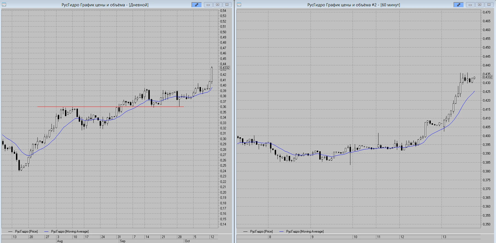Click the Sep month label on the daily time axis
This screenshot has height=243, width=496.
pyautogui.click(x=122, y=241)
